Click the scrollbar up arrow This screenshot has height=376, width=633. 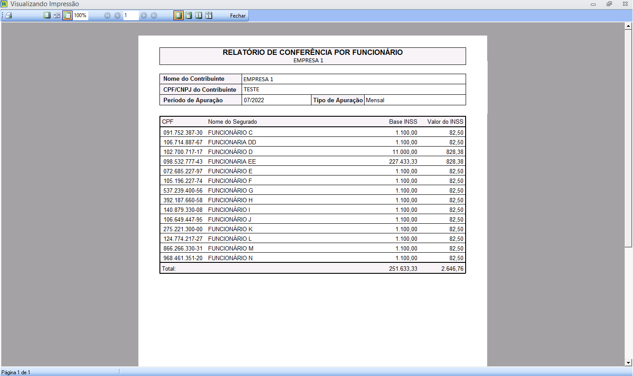point(628,26)
